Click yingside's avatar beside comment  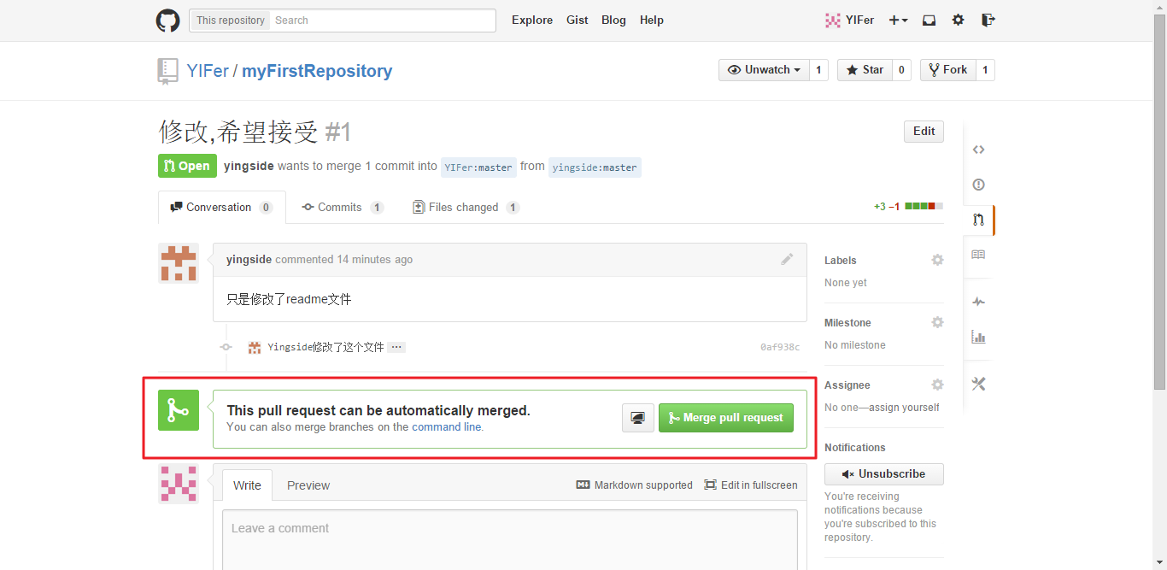(x=179, y=263)
